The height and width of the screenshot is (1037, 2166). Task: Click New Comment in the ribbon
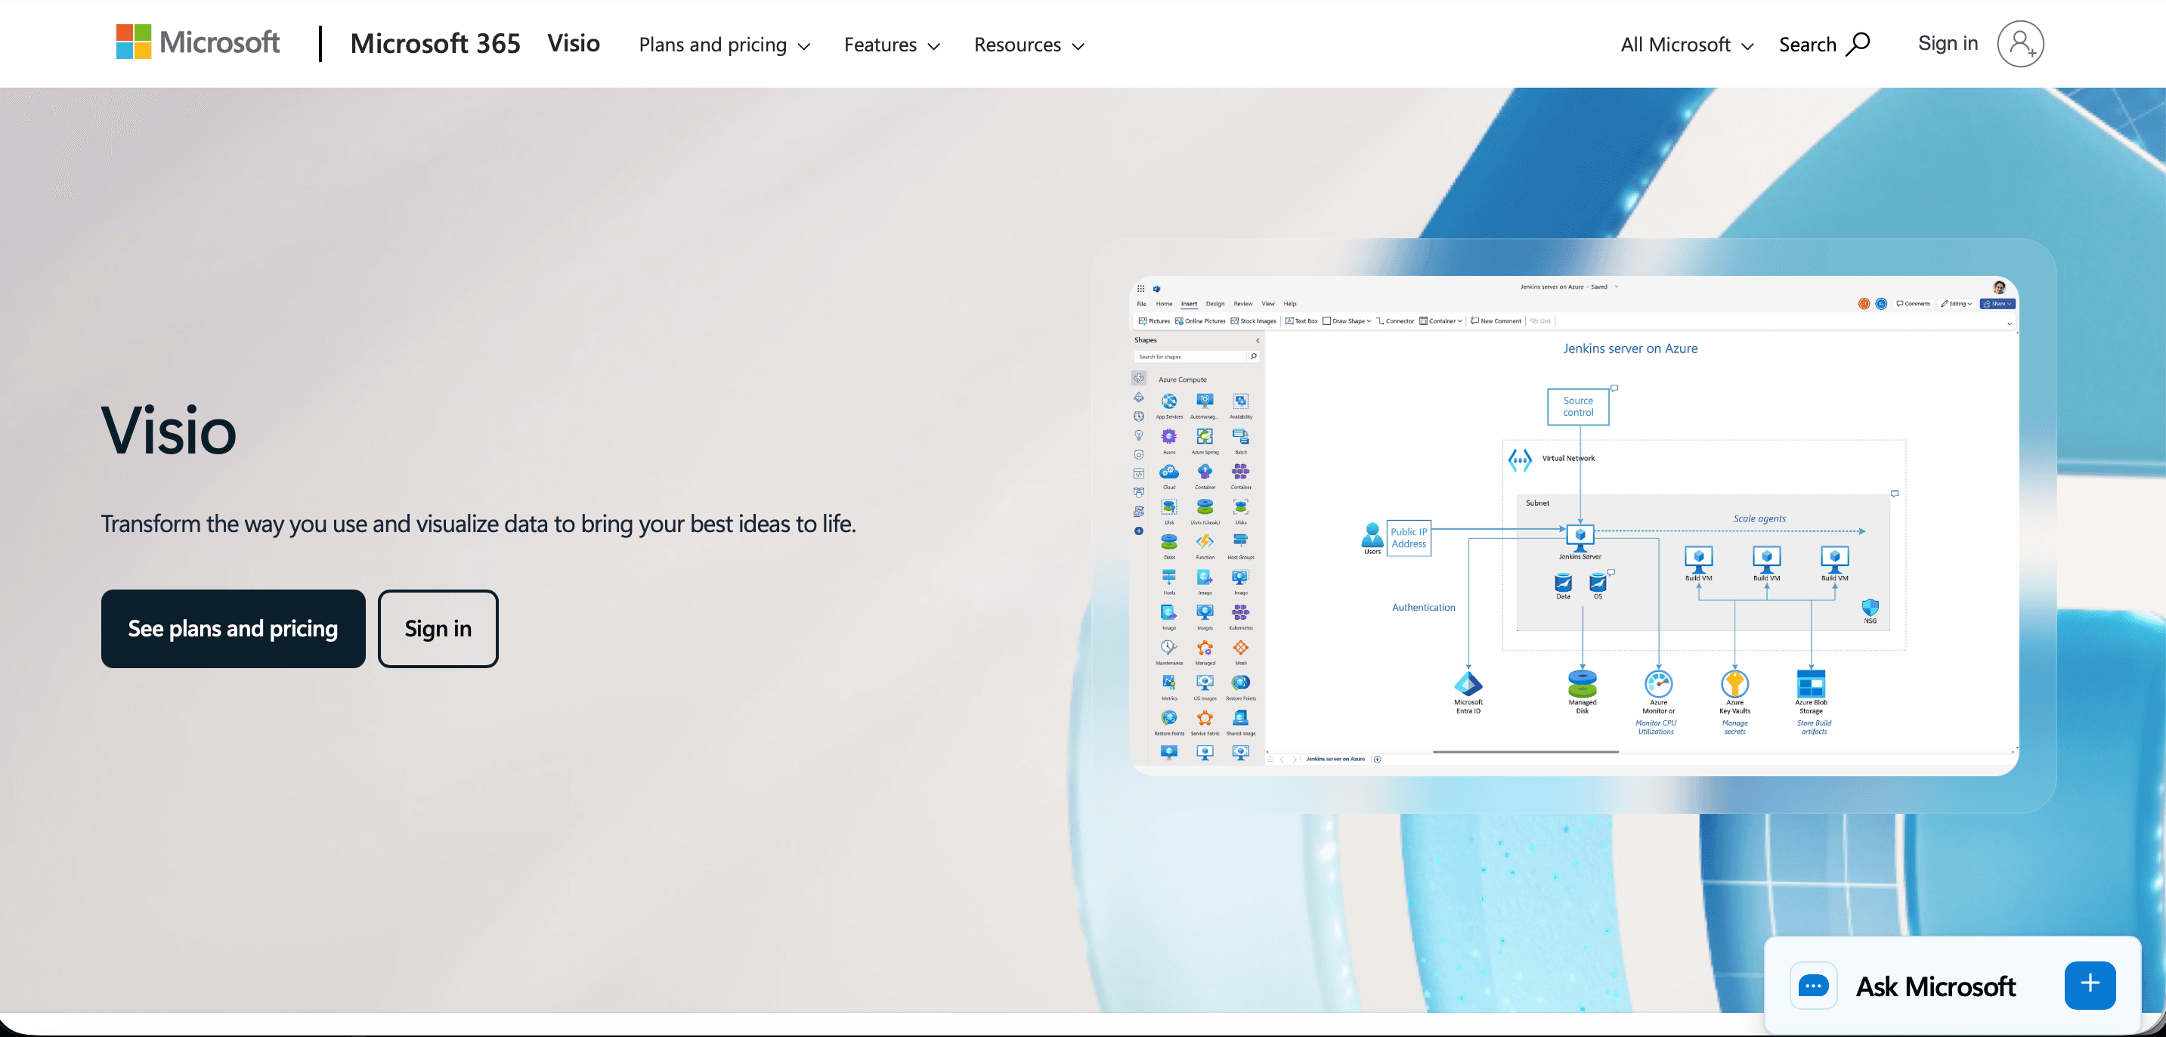(1496, 321)
